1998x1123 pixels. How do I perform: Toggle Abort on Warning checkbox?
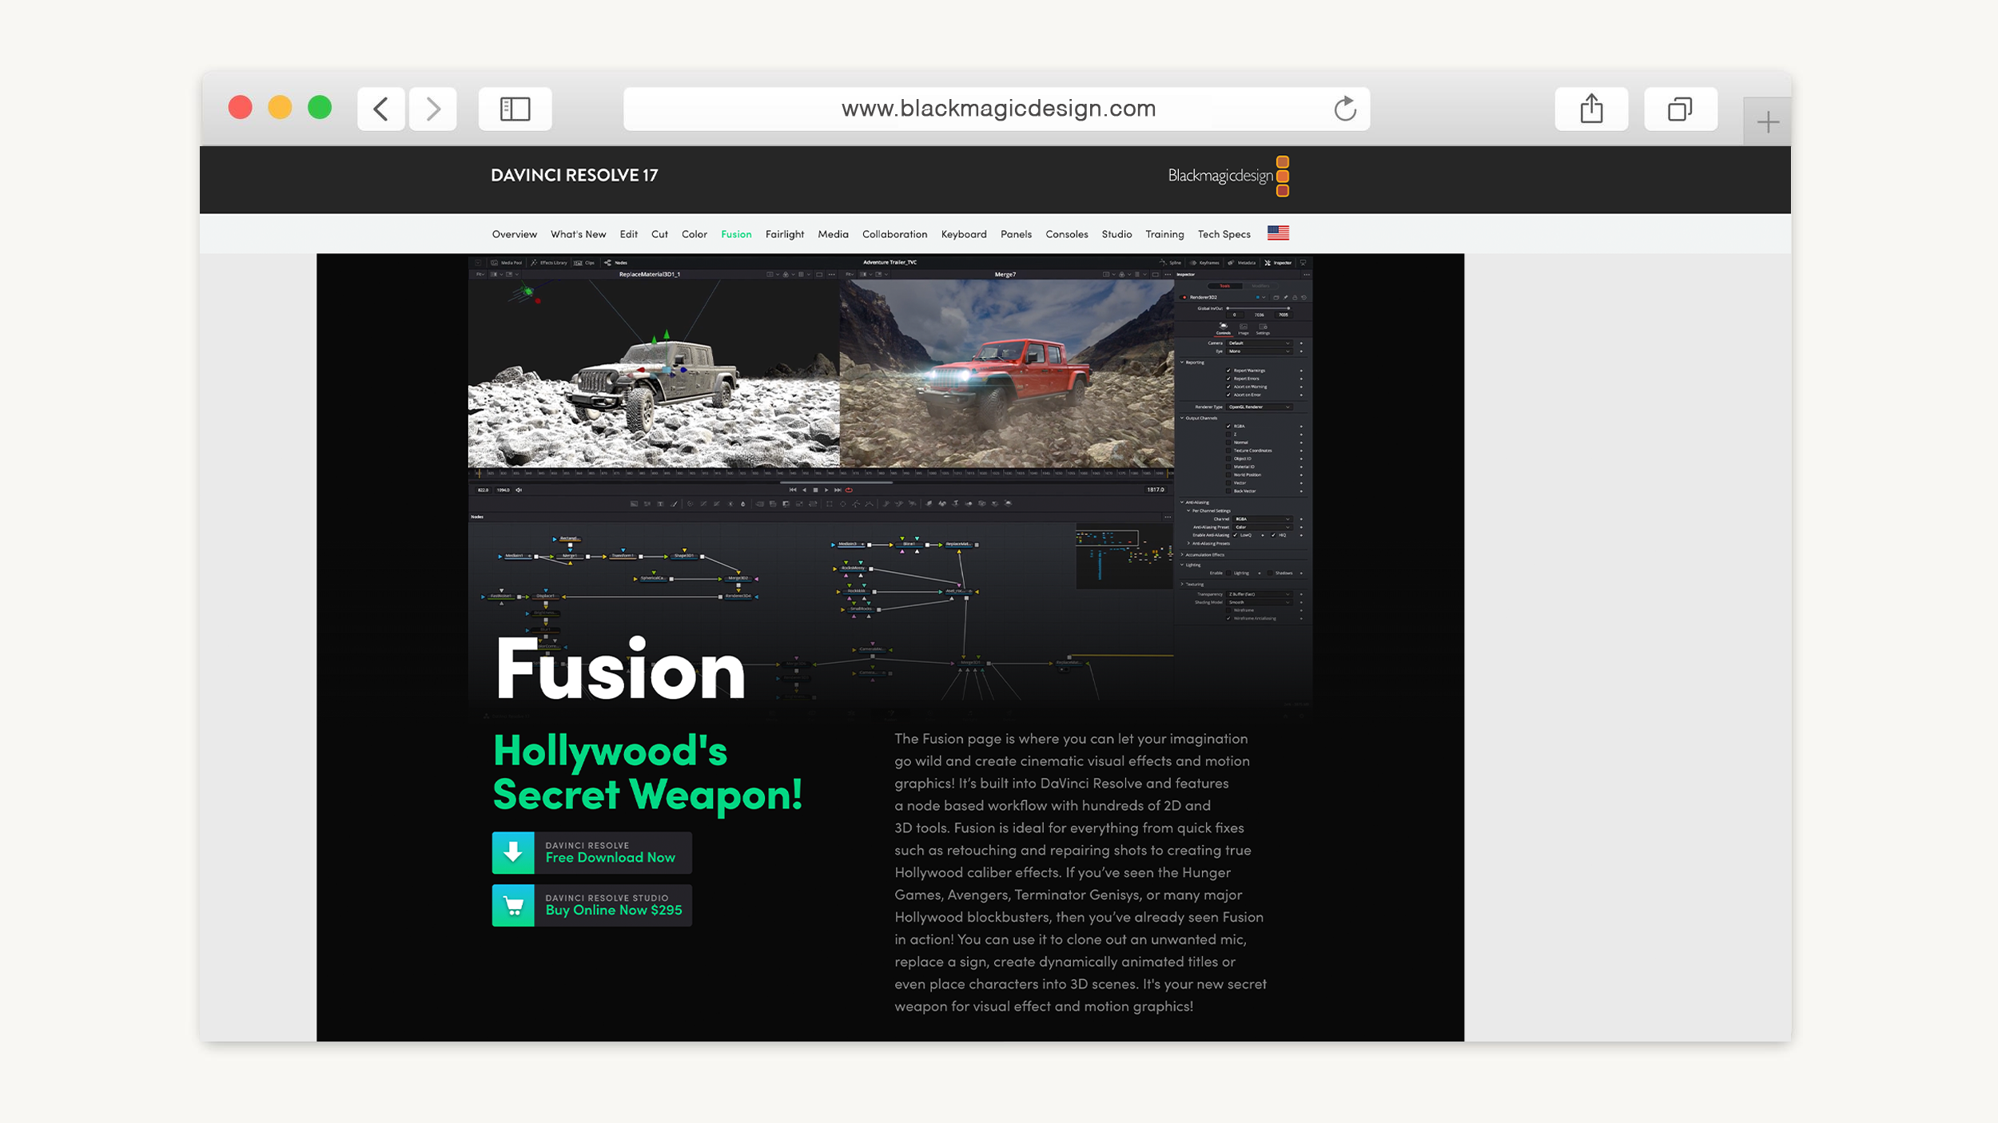coord(1228,387)
